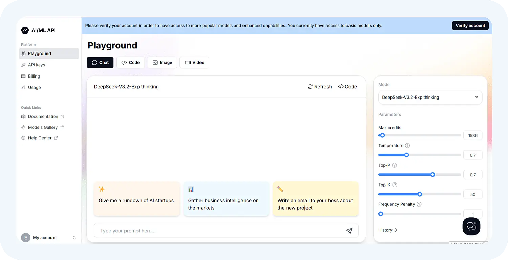Click the Refresh icon in chat header

tap(310, 87)
